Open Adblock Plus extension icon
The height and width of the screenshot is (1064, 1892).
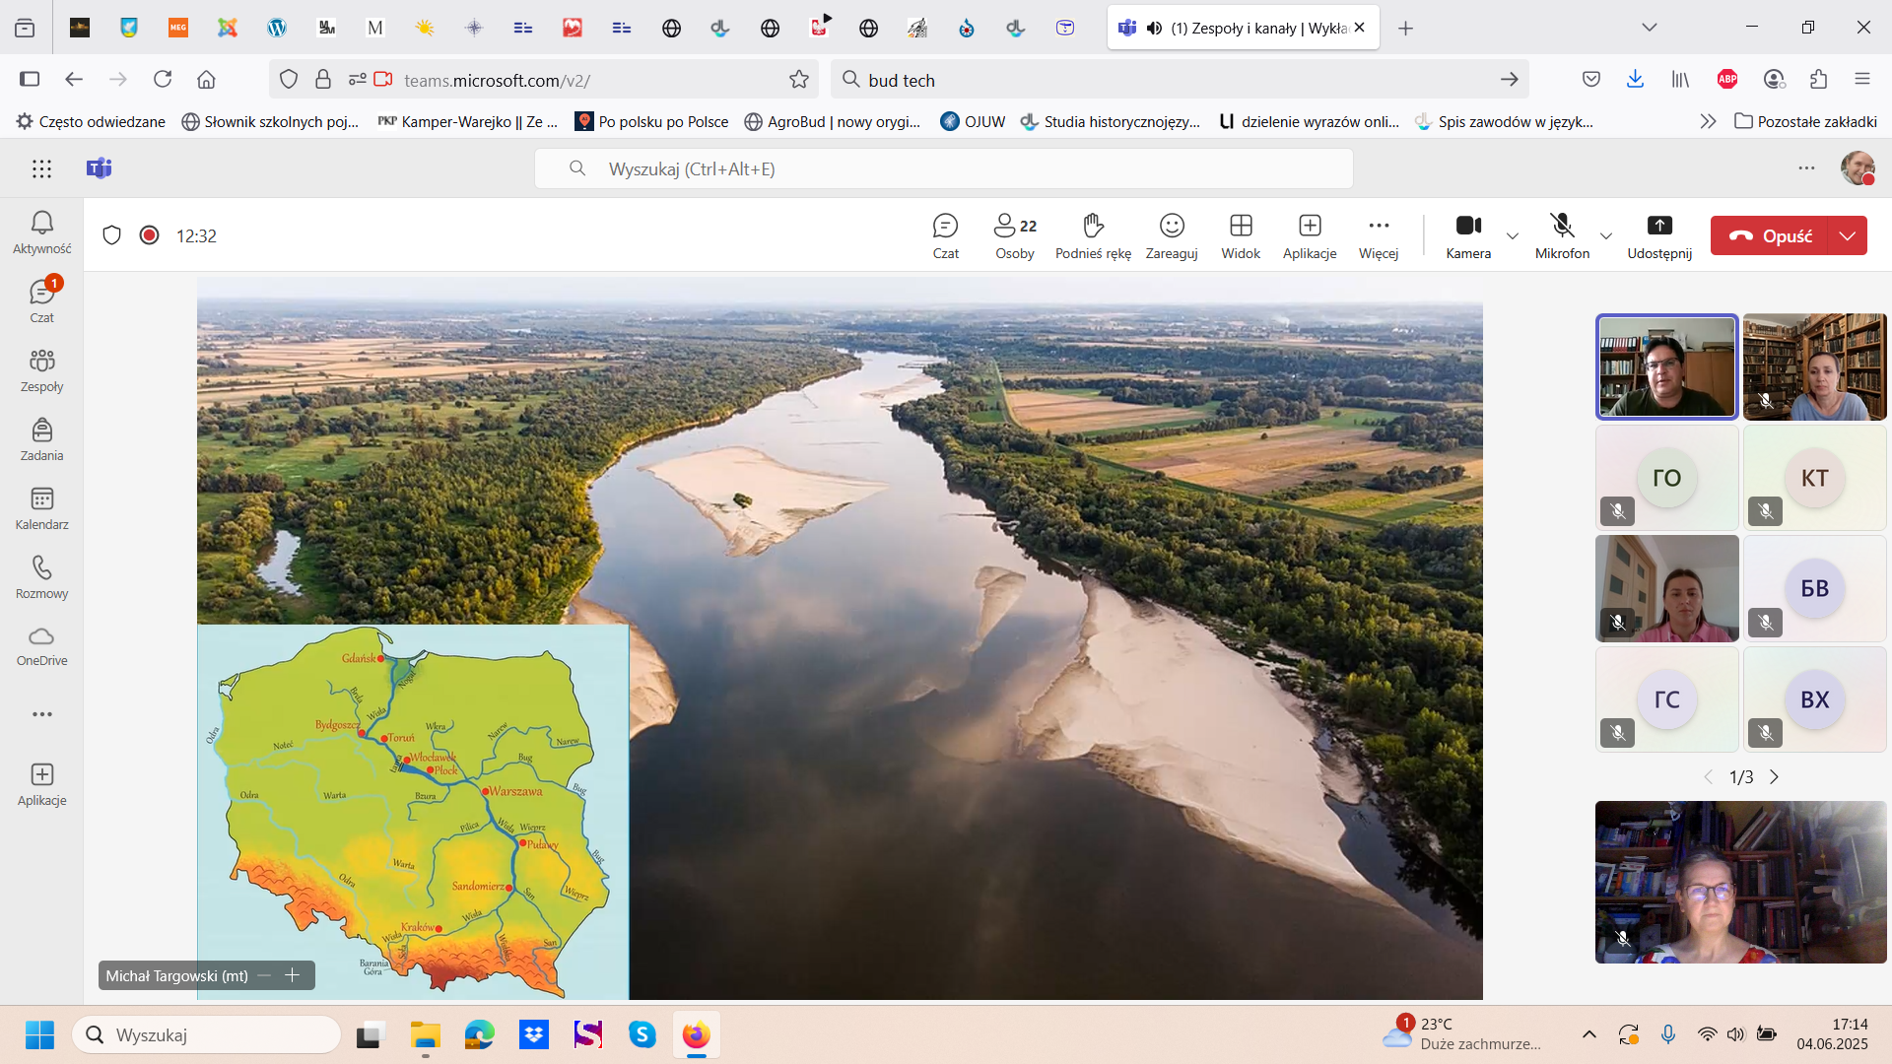point(1727,79)
